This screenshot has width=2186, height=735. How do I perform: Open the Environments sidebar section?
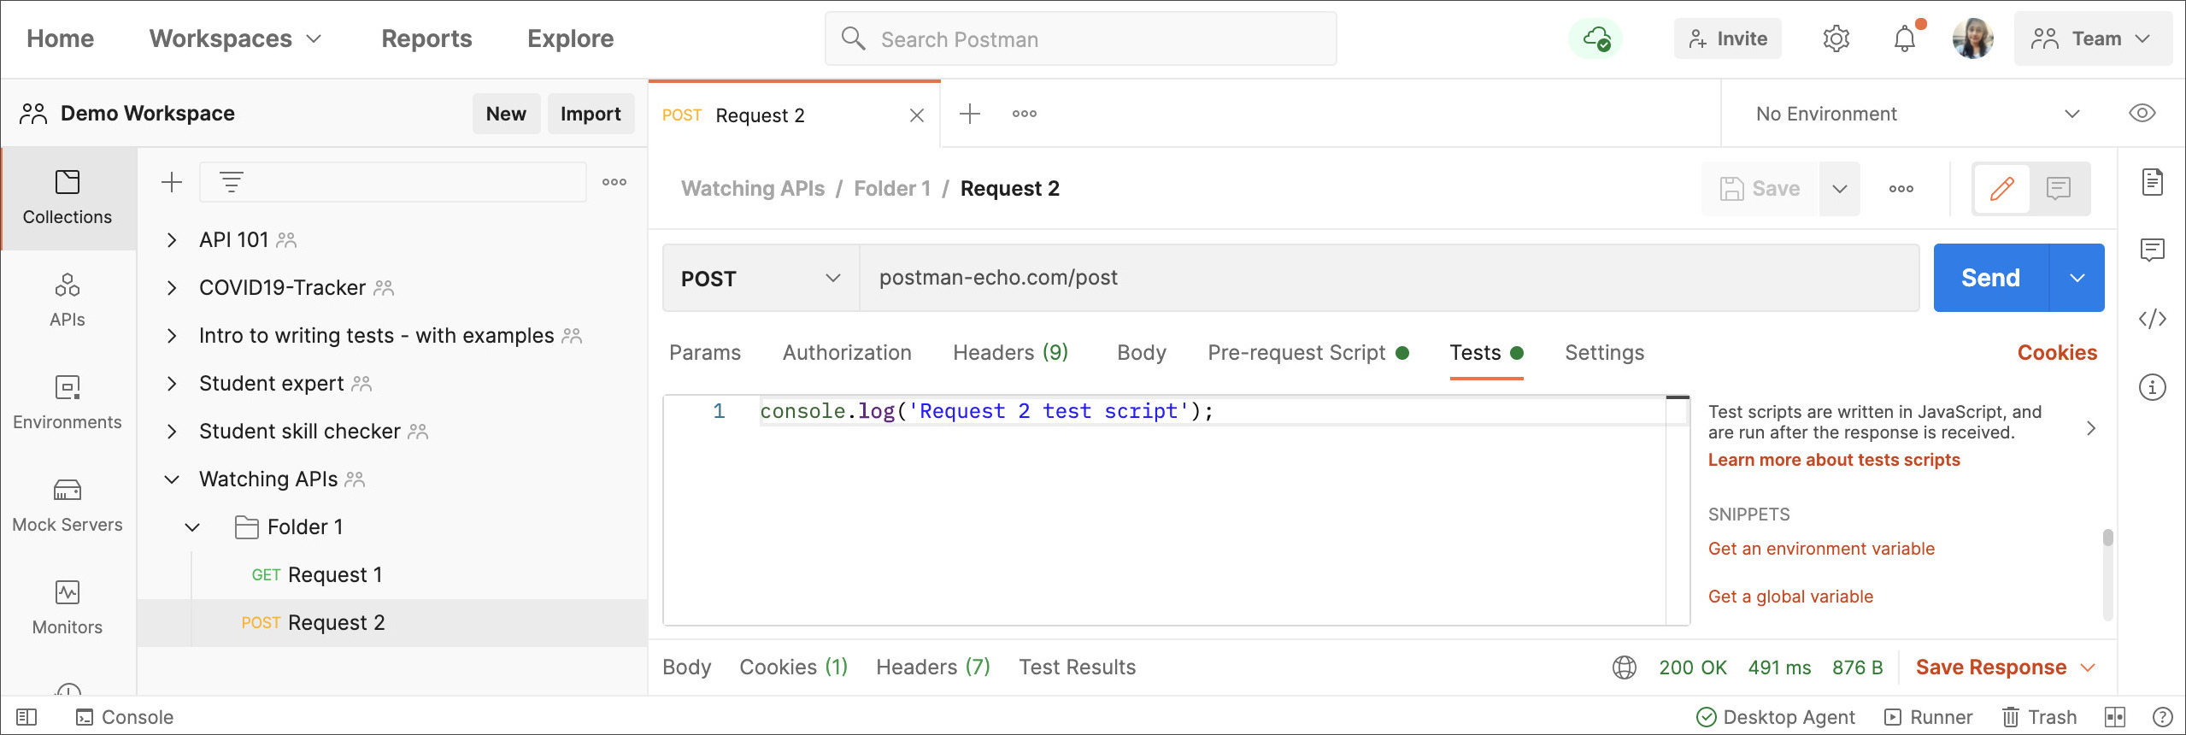tap(68, 403)
